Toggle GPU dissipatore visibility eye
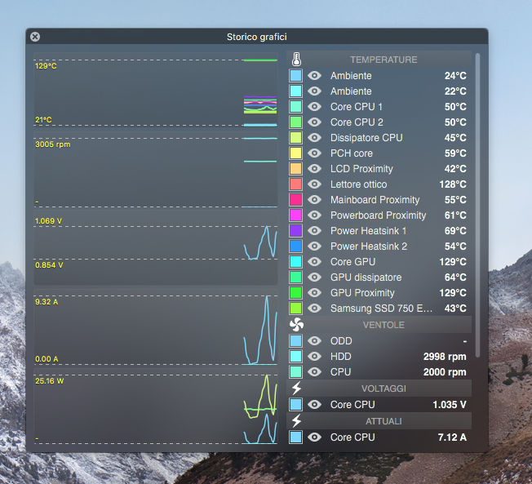The image size is (532, 484). click(314, 278)
